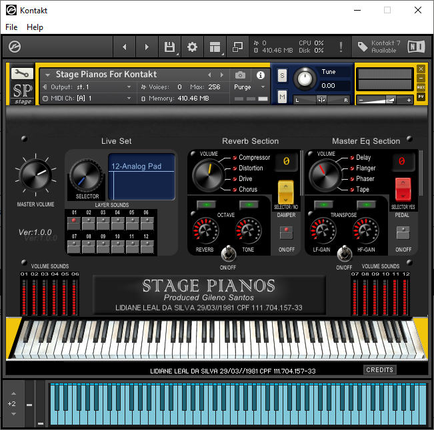Enable the Compressor effect LED

point(235,158)
